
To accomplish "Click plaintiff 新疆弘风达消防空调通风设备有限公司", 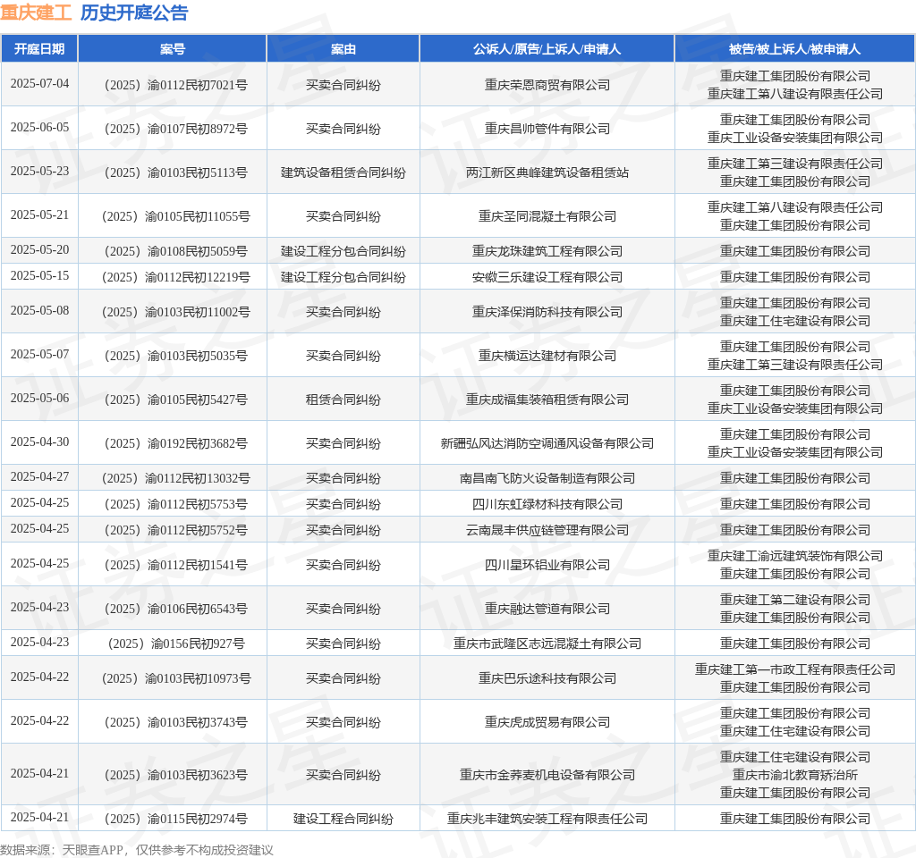I will (x=547, y=443).
